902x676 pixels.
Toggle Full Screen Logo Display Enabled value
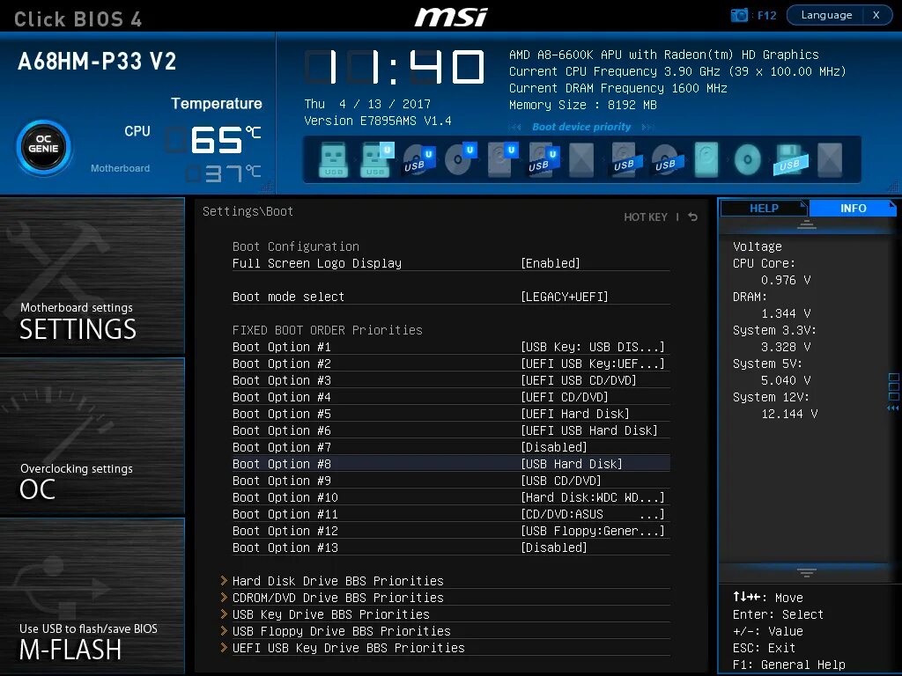[x=550, y=263]
